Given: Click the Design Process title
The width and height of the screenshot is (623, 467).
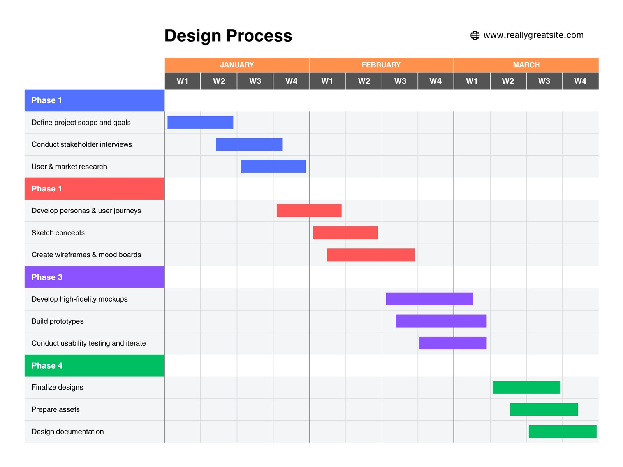Looking at the screenshot, I should point(228,36).
